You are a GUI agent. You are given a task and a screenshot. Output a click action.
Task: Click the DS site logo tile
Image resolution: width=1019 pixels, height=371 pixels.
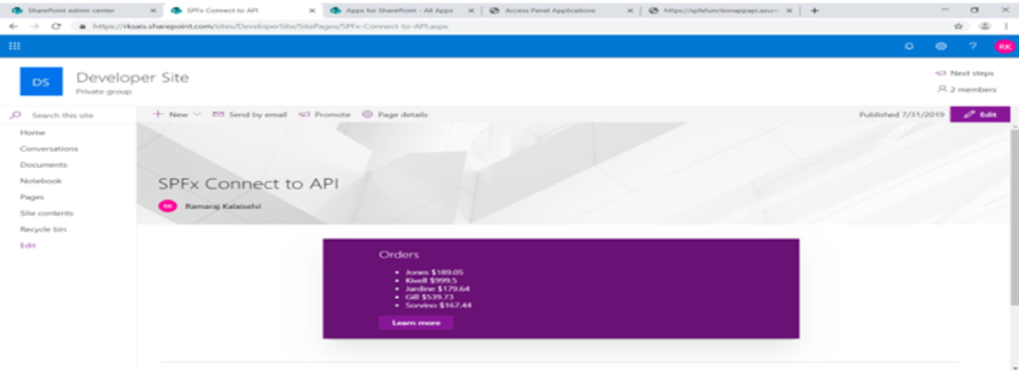[41, 82]
